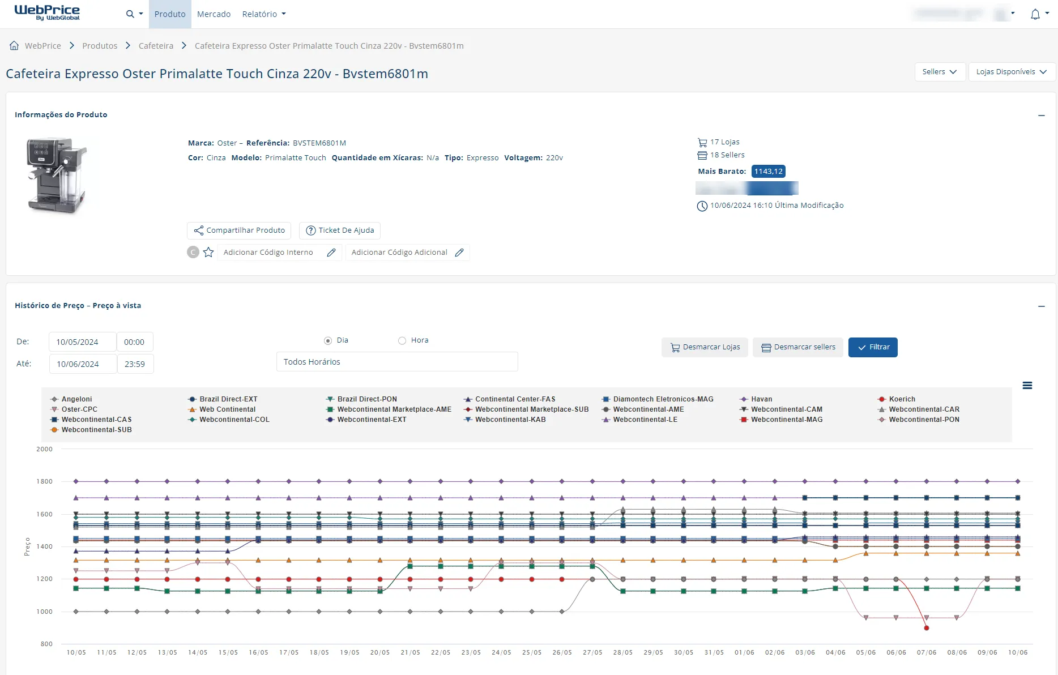Click the coffee machine product thumbnail

pyautogui.click(x=57, y=175)
